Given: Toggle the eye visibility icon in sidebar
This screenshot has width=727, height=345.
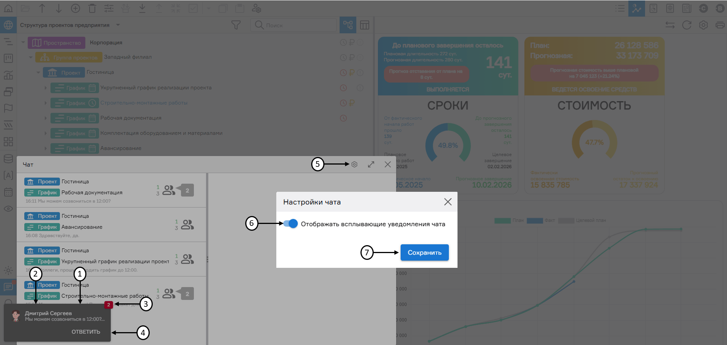Looking at the screenshot, I should 8,209.
